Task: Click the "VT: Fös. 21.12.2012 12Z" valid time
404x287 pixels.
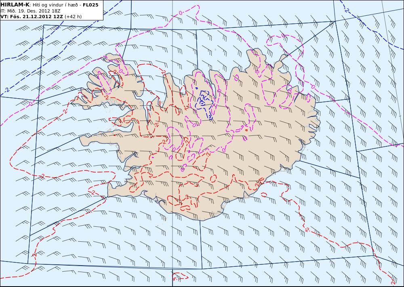Action: pyautogui.click(x=32, y=17)
